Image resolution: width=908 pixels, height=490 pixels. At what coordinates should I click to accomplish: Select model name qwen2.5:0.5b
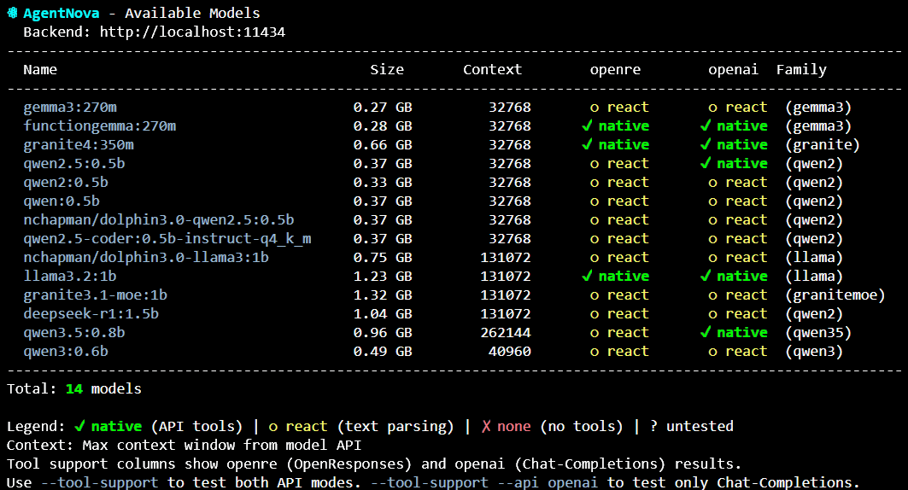click(x=74, y=163)
